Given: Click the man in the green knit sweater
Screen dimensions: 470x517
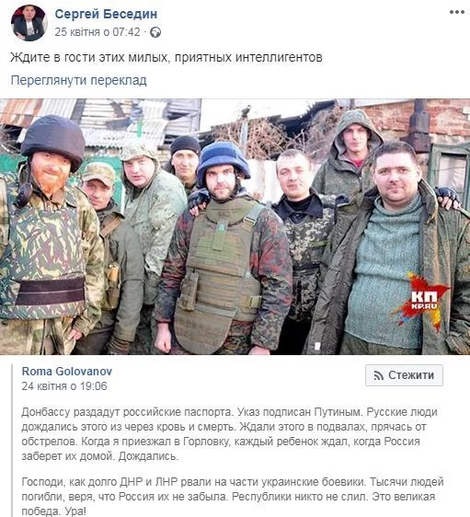Looking at the screenshot, I should tap(392, 250).
